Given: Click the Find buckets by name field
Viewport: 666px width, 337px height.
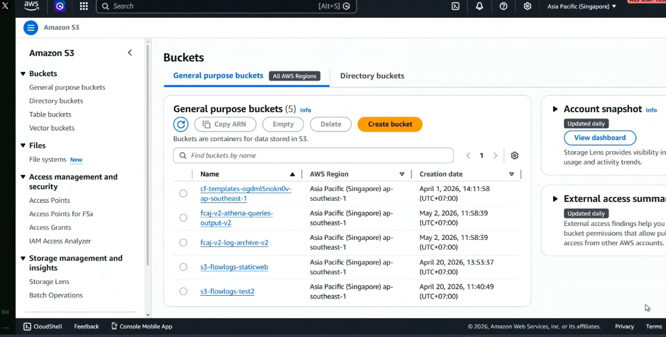Looking at the screenshot, I should pyautogui.click(x=314, y=155).
